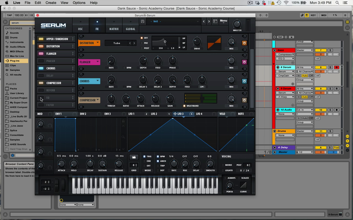Click the Solo button on Bass track
The height and width of the screenshot is (220, 353).
click(330, 50)
